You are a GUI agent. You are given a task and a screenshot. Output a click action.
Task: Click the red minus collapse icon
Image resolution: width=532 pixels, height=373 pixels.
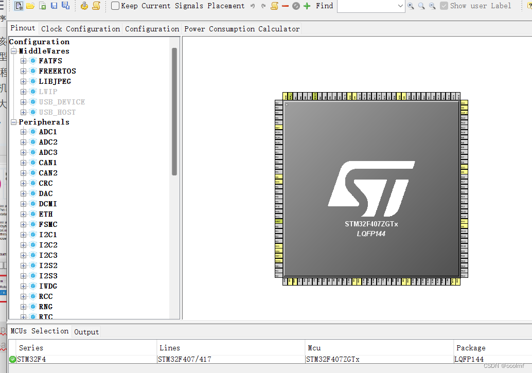pos(285,6)
